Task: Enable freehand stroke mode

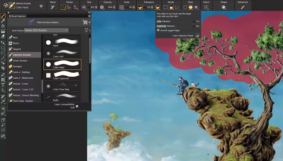Action: 63,7
